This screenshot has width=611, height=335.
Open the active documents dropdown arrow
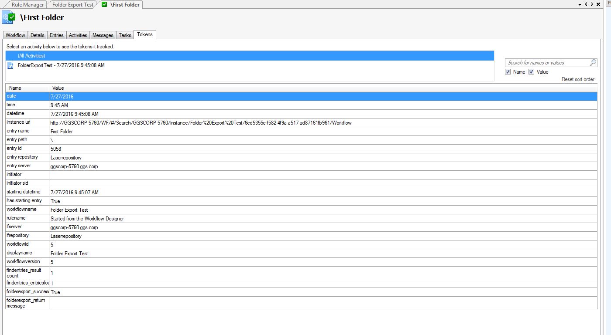coord(580,4)
